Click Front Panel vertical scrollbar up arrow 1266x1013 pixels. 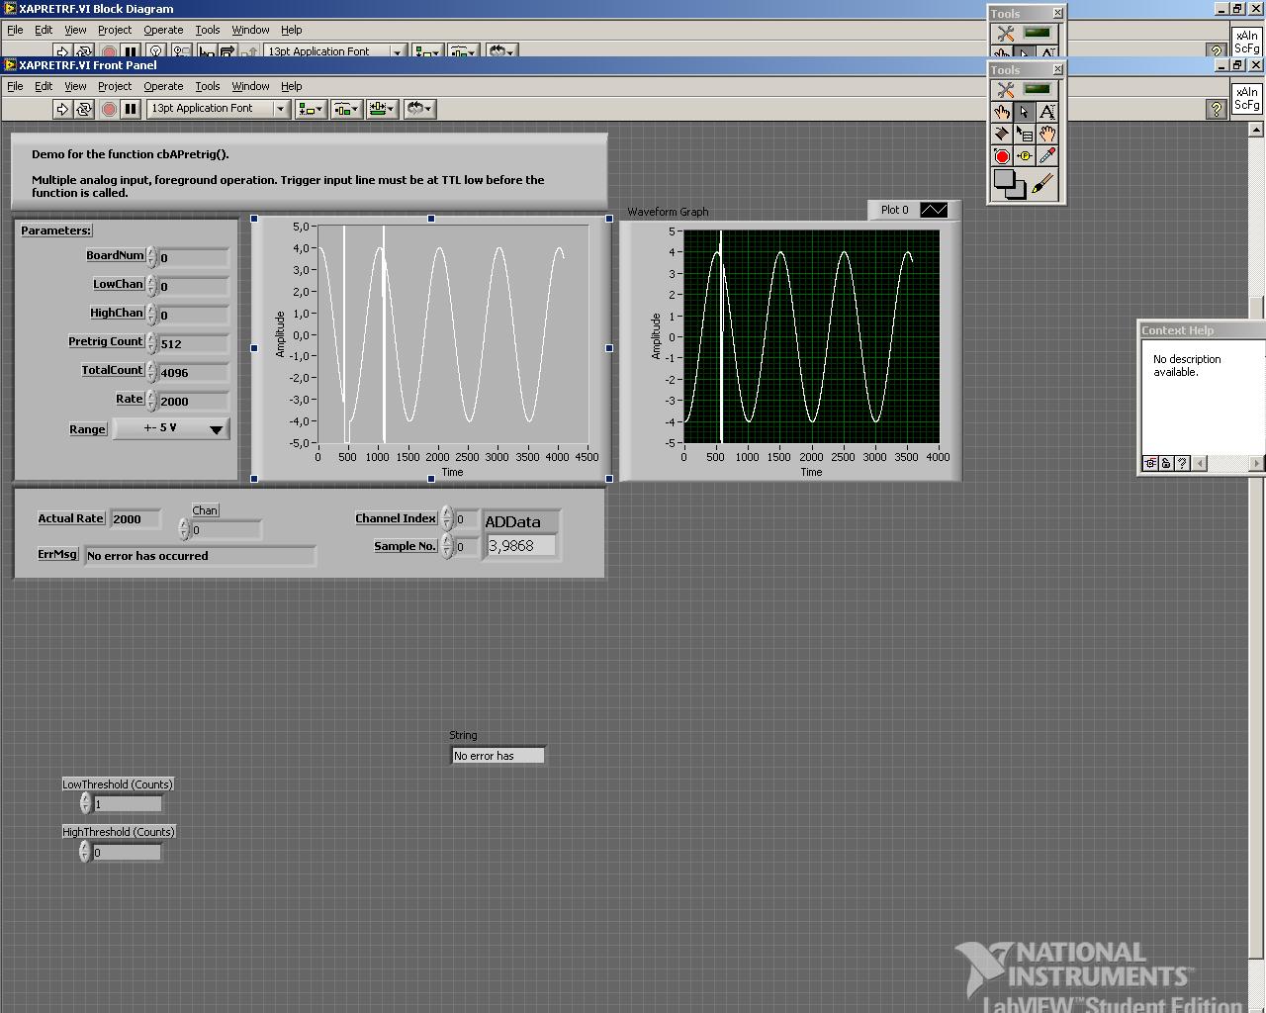pyautogui.click(x=1256, y=130)
